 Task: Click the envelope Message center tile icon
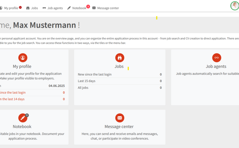click(119, 118)
